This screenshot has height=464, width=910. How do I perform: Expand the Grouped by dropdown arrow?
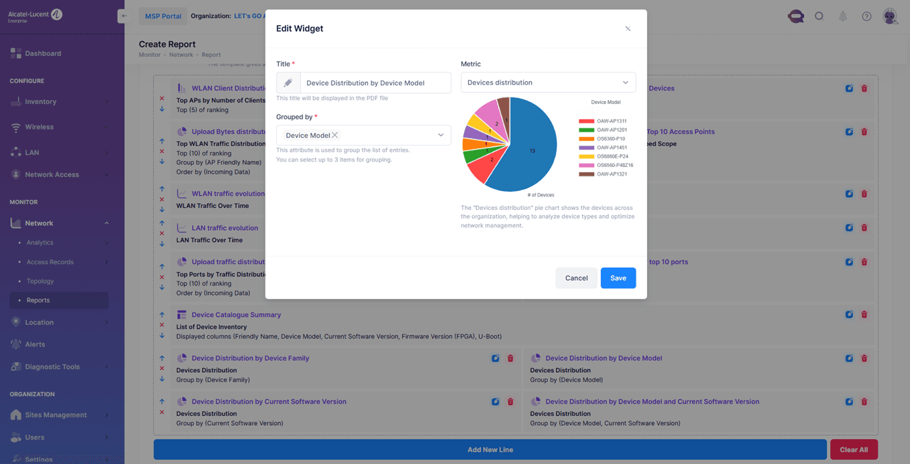441,135
